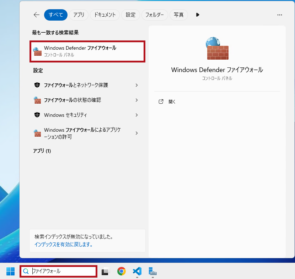Open Visual Studio Code from taskbar
This screenshot has height=279, width=295.
tap(137, 271)
